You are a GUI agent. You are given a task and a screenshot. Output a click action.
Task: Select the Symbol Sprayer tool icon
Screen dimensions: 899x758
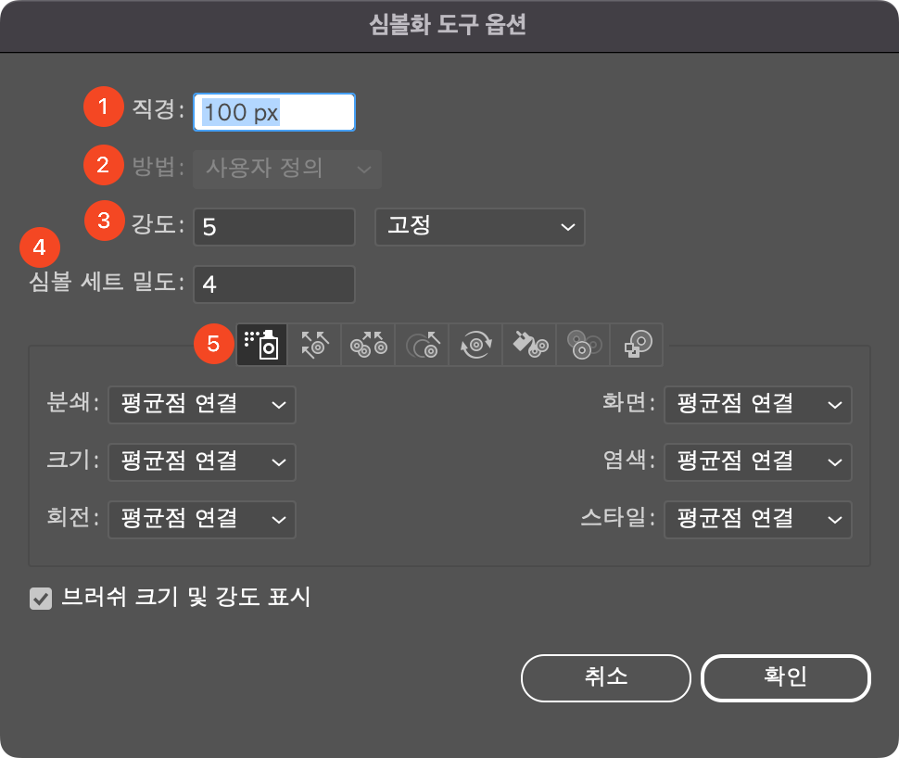pyautogui.click(x=261, y=344)
